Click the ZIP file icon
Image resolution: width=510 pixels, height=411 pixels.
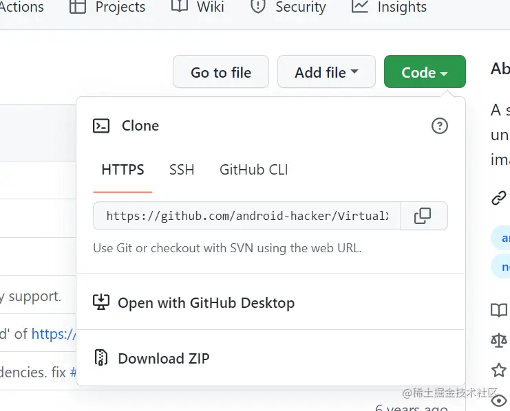tap(101, 358)
